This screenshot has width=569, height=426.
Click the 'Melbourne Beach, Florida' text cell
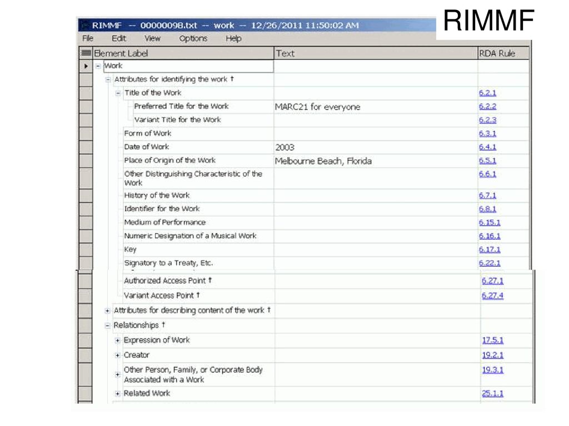pyautogui.click(x=376, y=161)
